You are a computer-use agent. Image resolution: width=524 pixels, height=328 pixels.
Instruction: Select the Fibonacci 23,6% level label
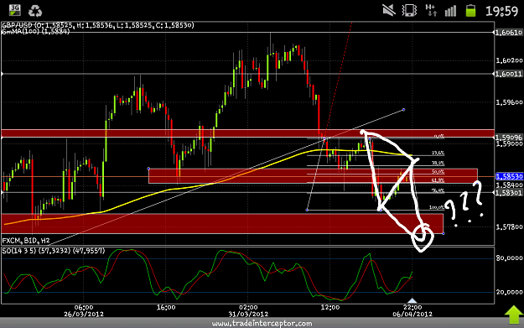[x=438, y=154]
